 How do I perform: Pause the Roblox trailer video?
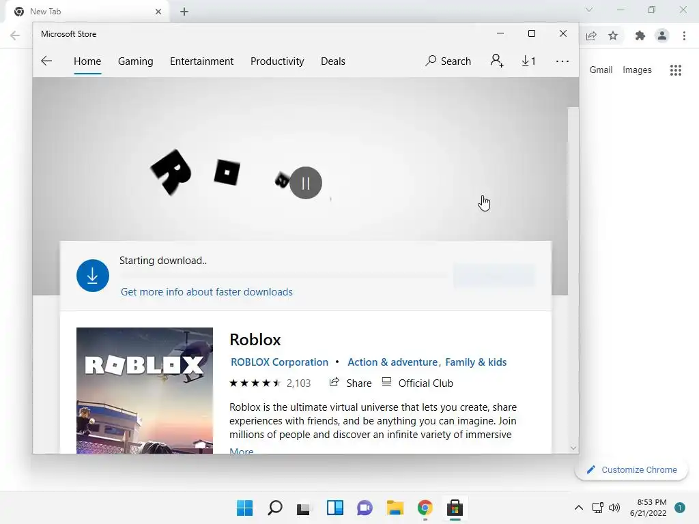coord(306,183)
